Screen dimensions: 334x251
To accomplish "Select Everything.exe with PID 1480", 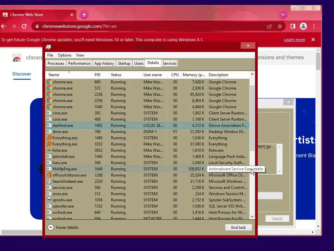I will [x=147, y=138].
